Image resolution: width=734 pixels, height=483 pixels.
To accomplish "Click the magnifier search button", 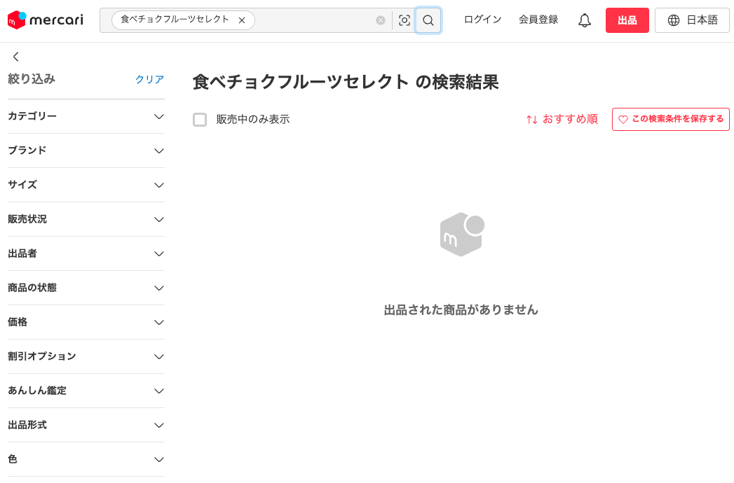I will click(x=428, y=20).
